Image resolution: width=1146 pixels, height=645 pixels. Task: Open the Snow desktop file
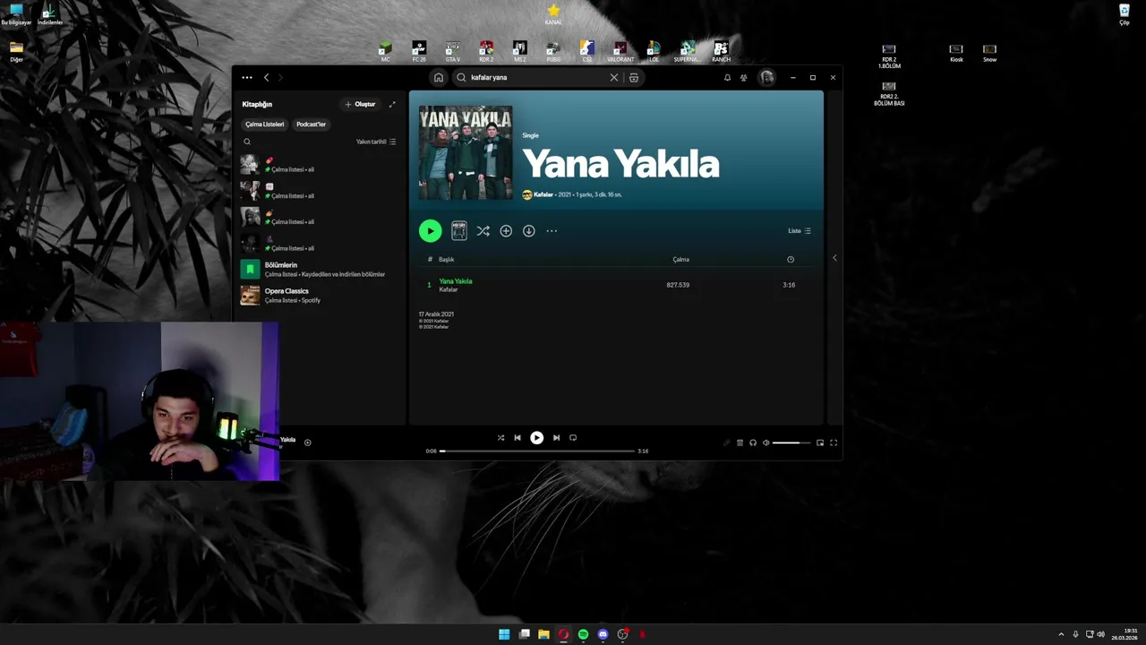point(989,53)
